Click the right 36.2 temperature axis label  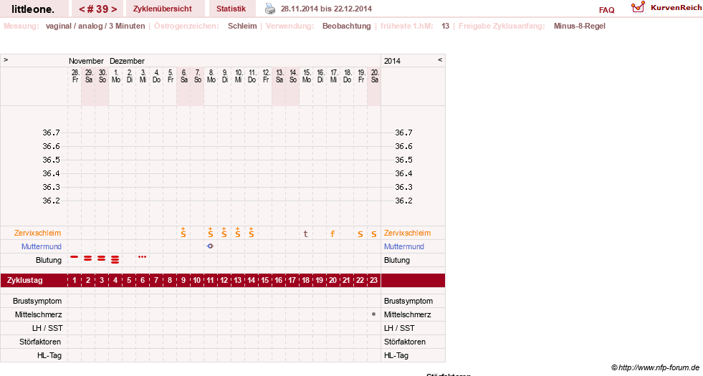(403, 201)
